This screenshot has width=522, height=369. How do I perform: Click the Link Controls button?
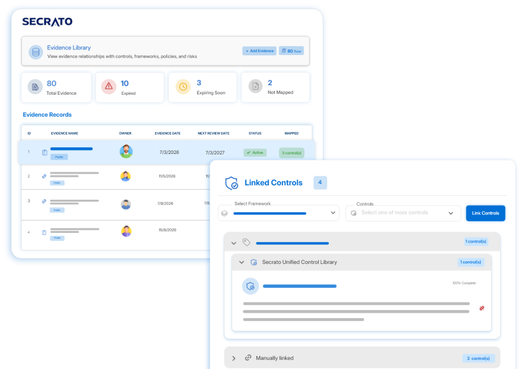tap(485, 213)
